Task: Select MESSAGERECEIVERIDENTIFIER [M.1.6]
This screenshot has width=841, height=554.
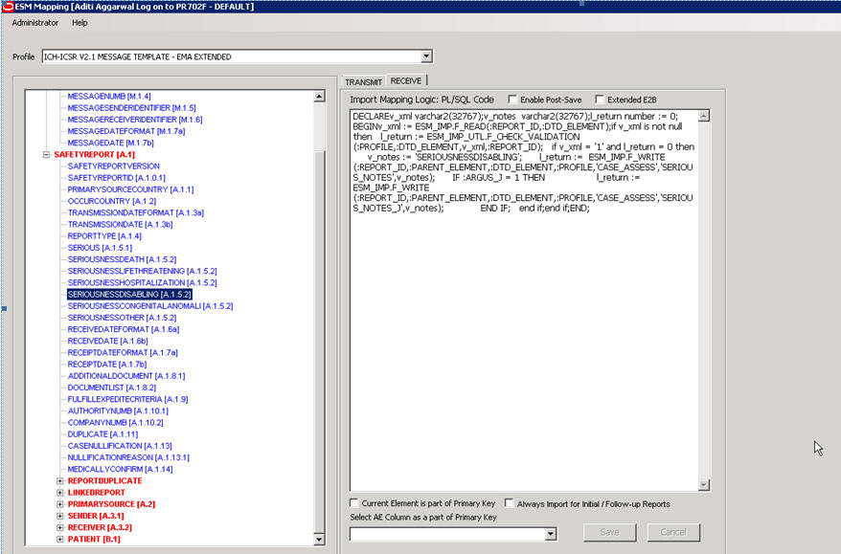Action: point(135,120)
